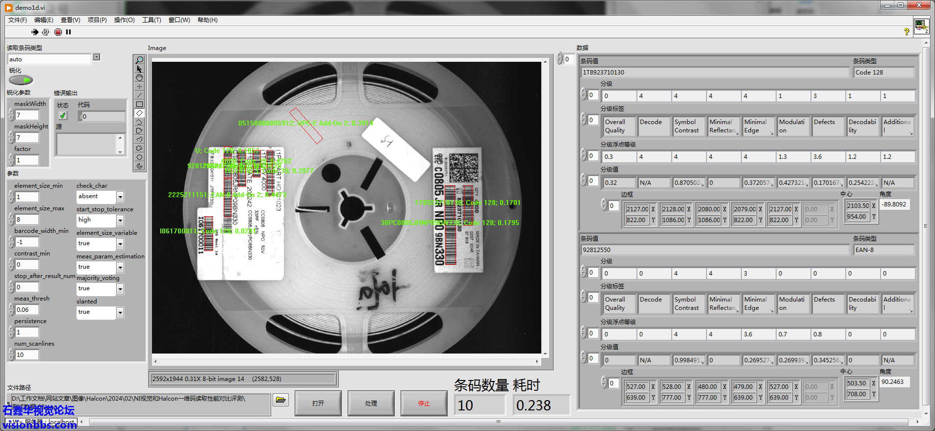Toggle the 锐化 sharpen switch
935x431 pixels.
point(21,80)
